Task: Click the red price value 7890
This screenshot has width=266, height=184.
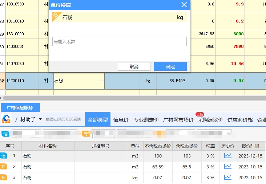Action: (x=238, y=46)
